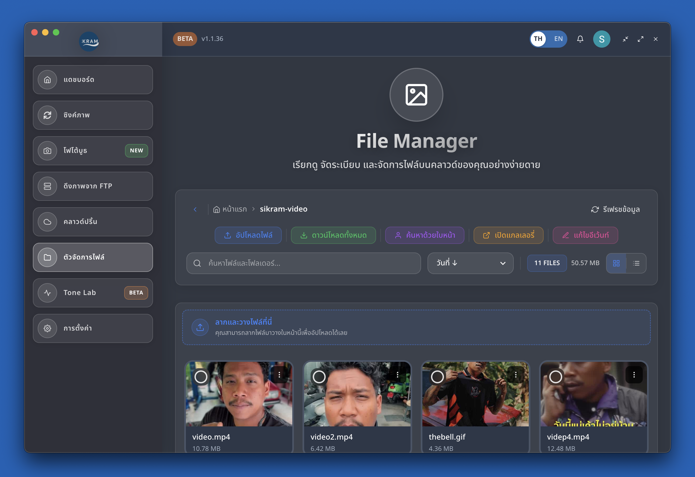Viewport: 695px width, 477px height.
Task: Switch to list view layout
Action: [x=636, y=263]
